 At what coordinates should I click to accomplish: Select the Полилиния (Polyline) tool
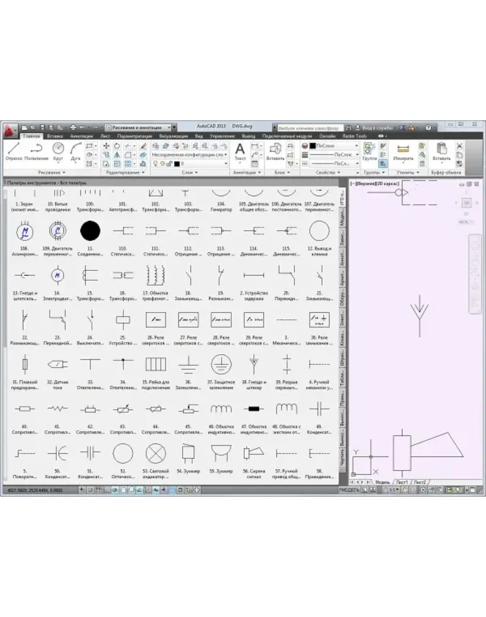pos(36,151)
